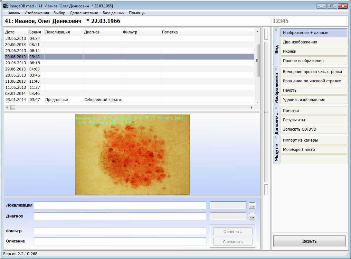351x259 pixels.
Task: Open the Помощь menu
Action: [x=137, y=13]
